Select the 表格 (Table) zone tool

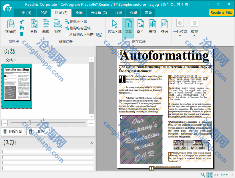coord(152,27)
